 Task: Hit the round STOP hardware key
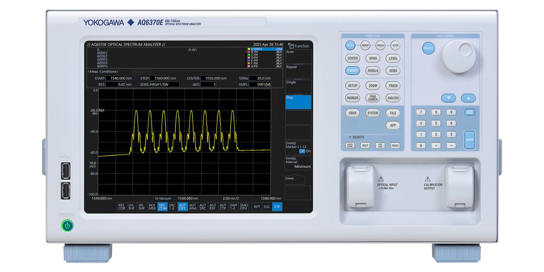coord(395,45)
